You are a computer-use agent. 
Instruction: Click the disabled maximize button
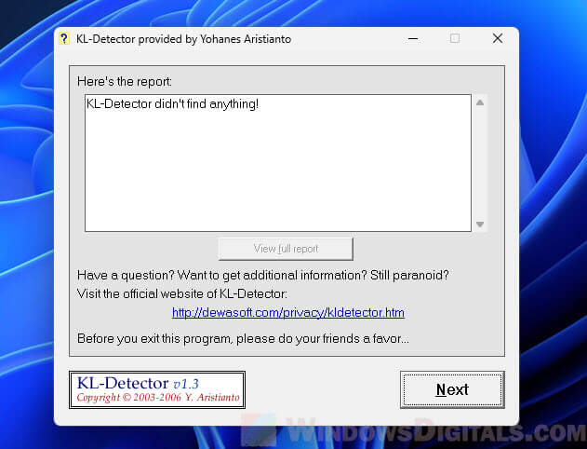click(x=455, y=38)
